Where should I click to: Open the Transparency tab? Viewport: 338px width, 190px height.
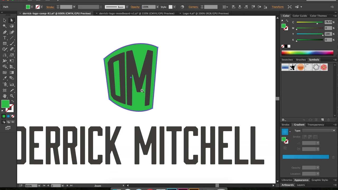pos(316,125)
